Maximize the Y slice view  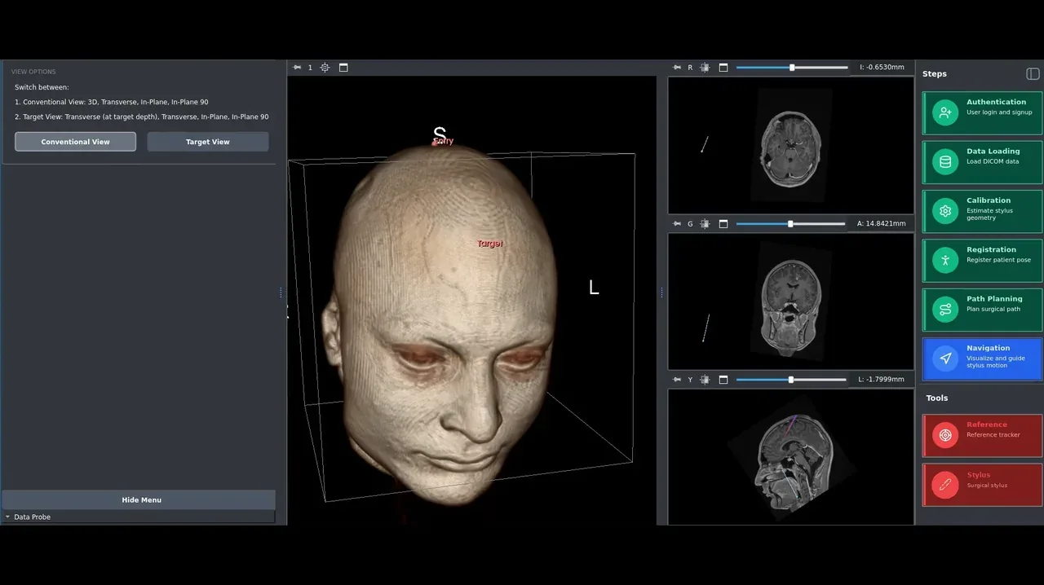pos(723,380)
